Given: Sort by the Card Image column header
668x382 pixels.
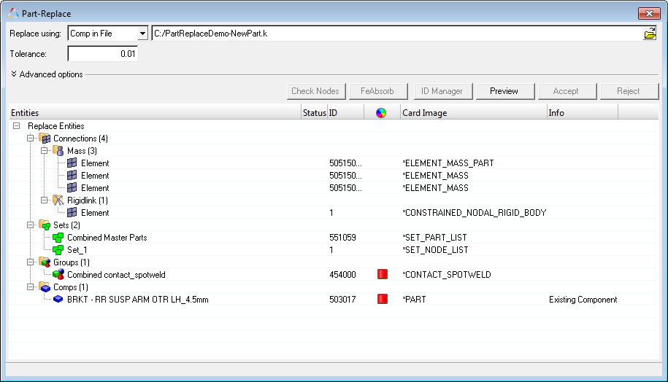Looking at the screenshot, I should pos(474,113).
